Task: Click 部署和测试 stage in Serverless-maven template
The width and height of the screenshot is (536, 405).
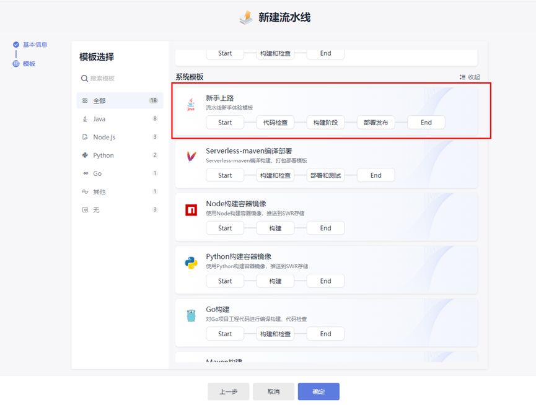Action: 325,175
